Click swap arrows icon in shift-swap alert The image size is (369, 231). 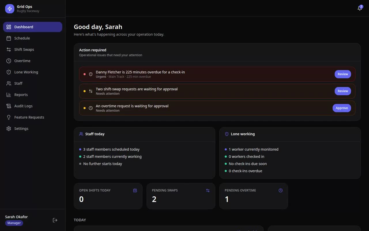[x=91, y=91]
